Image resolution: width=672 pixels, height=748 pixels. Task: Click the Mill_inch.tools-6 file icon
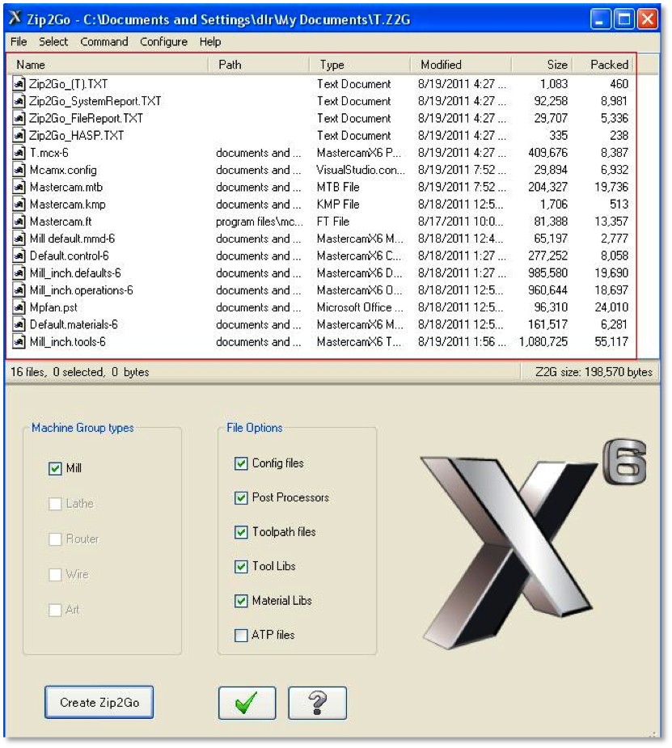pyautogui.click(x=19, y=341)
